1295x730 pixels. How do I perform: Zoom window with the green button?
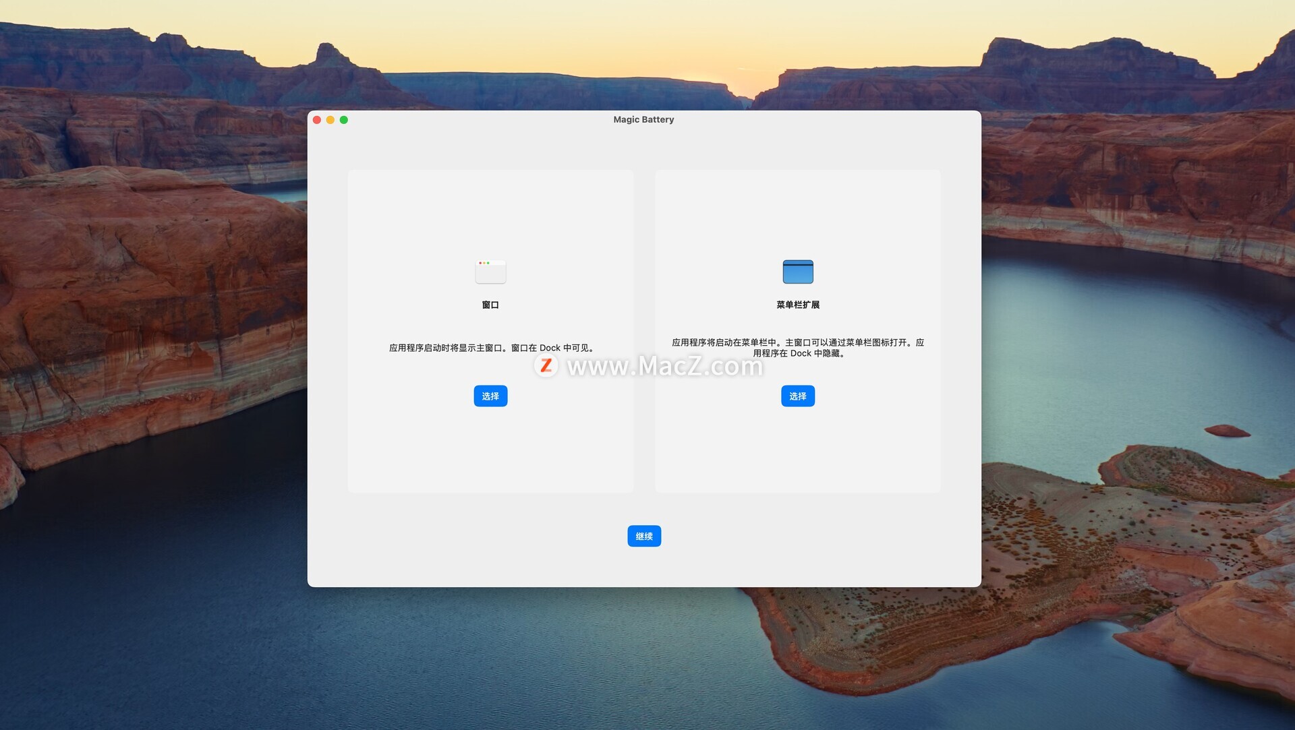click(344, 120)
